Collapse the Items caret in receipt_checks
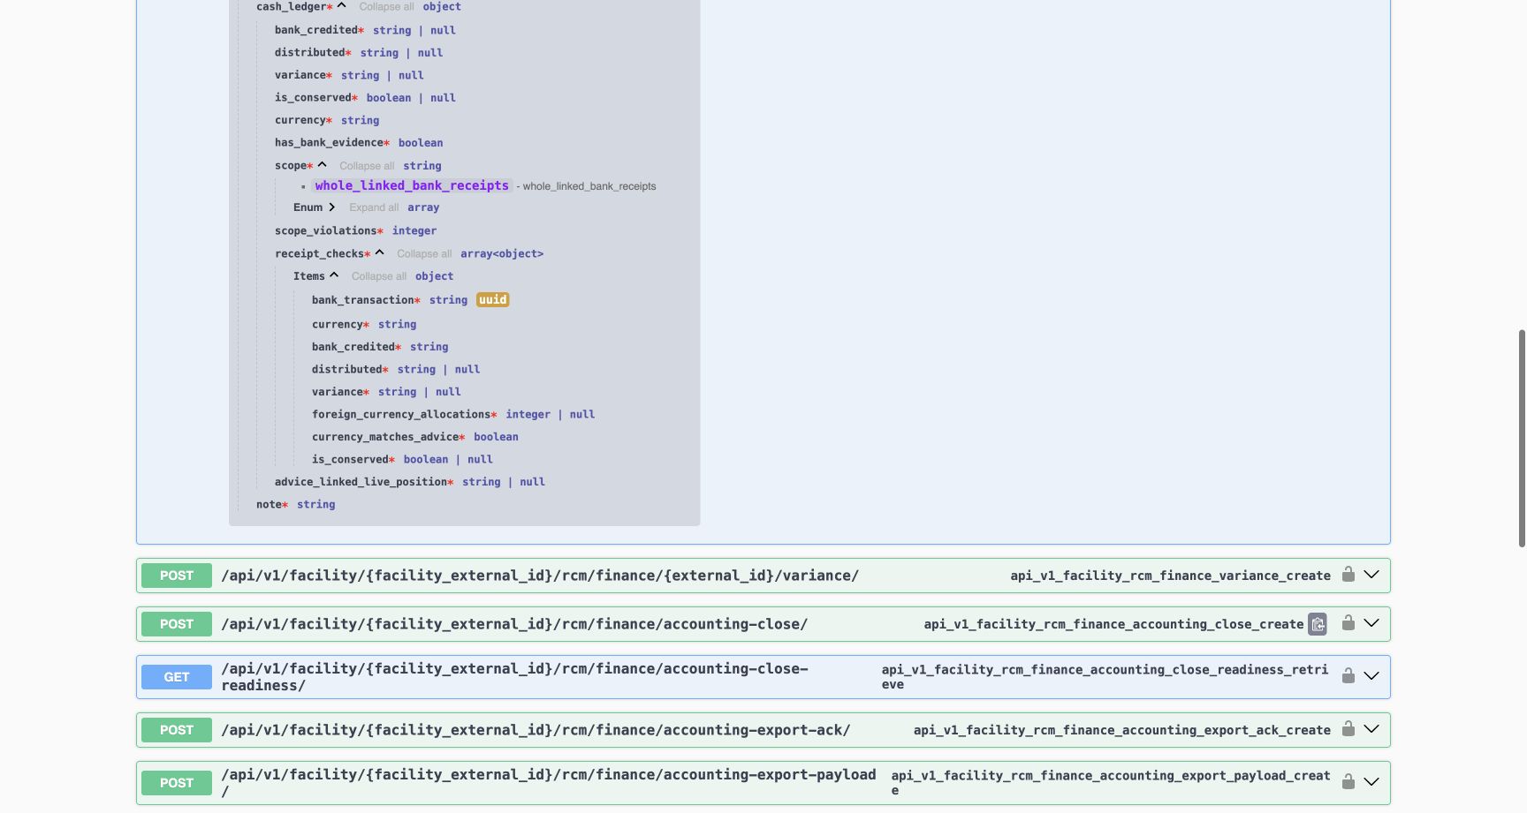Viewport: 1527px width, 813px height. 334,275
